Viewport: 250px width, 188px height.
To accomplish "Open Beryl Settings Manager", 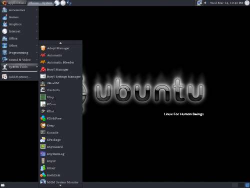I will pyautogui.click(x=60, y=77).
